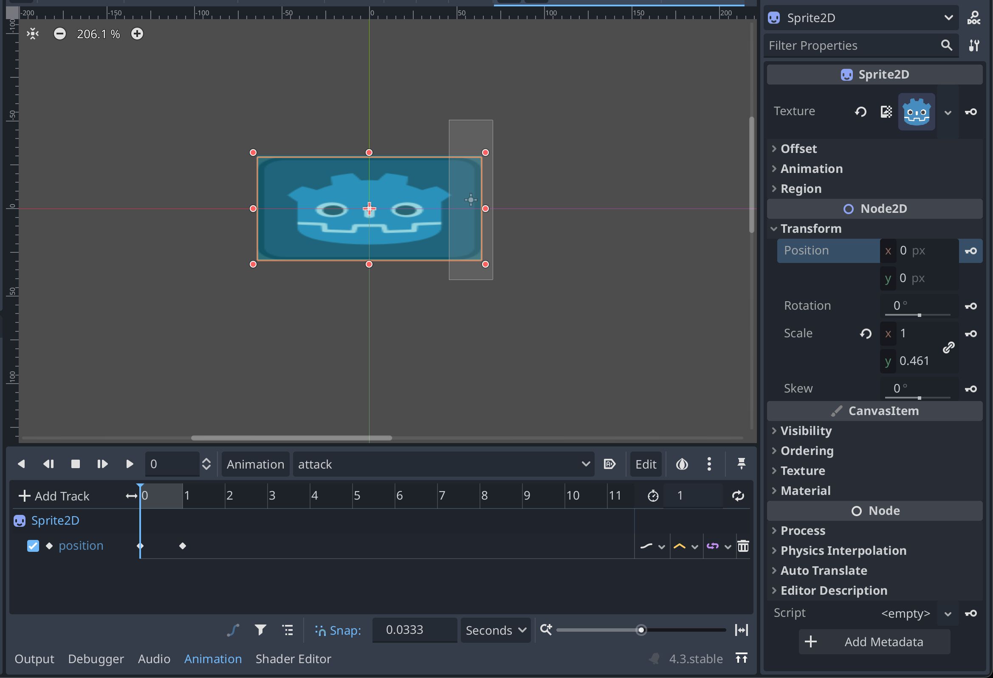Center the viewport view icon
993x678 pixels.
click(x=32, y=34)
